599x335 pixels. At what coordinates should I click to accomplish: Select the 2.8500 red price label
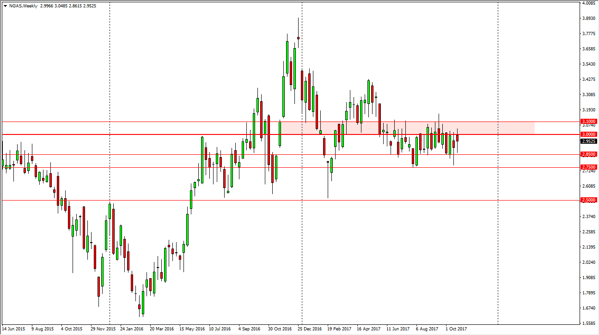pyautogui.click(x=589, y=154)
